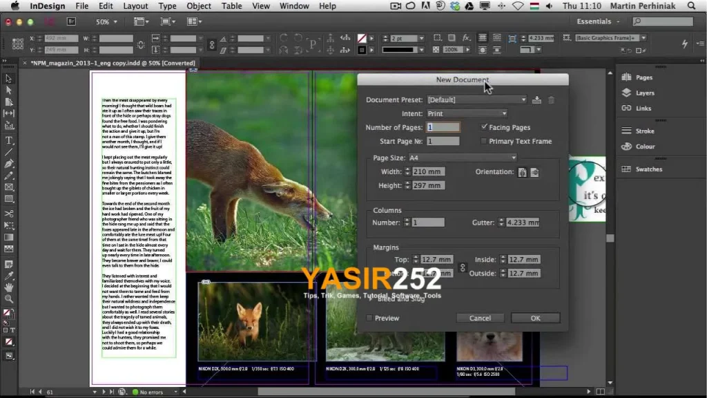Select the Eyedropper tool
The height and width of the screenshot is (398, 707).
coord(8,276)
